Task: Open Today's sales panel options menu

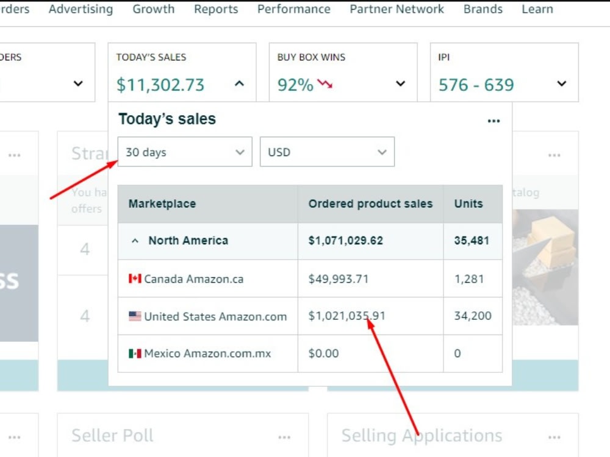Action: 493,121
